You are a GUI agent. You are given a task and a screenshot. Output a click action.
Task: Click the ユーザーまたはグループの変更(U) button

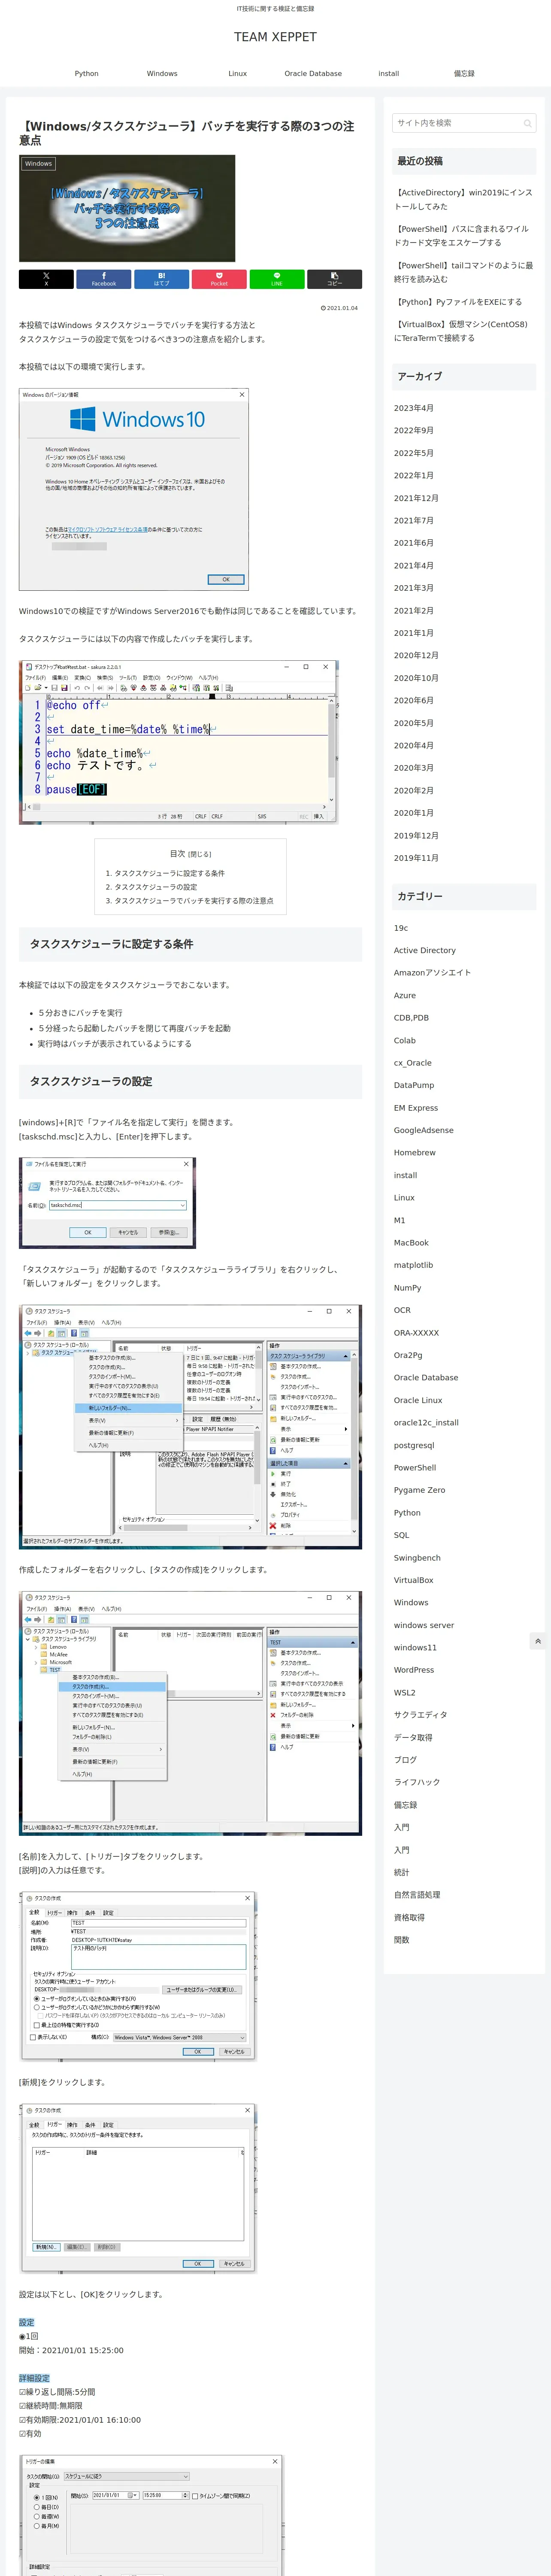pyautogui.click(x=202, y=1989)
